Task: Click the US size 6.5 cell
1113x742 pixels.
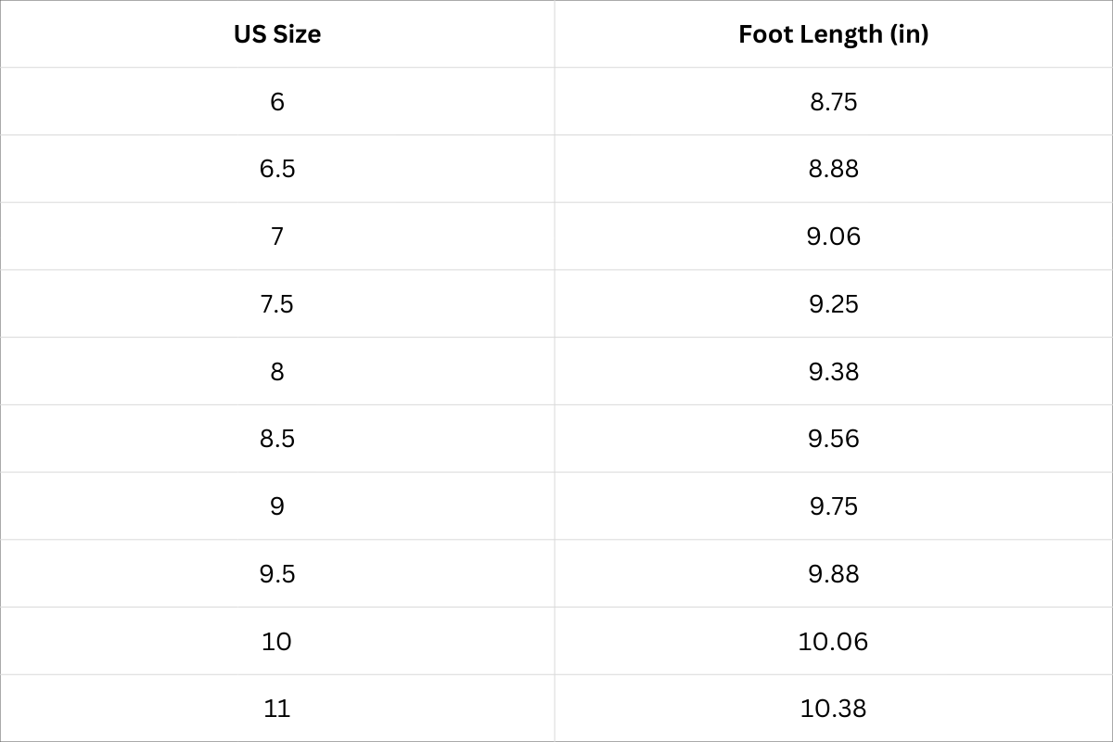Action: pos(277,169)
